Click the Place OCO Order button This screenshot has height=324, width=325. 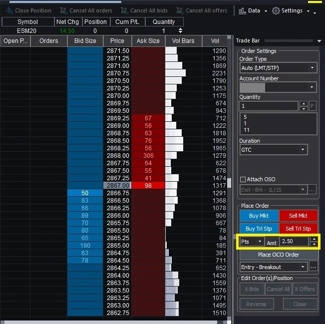tap(279, 255)
